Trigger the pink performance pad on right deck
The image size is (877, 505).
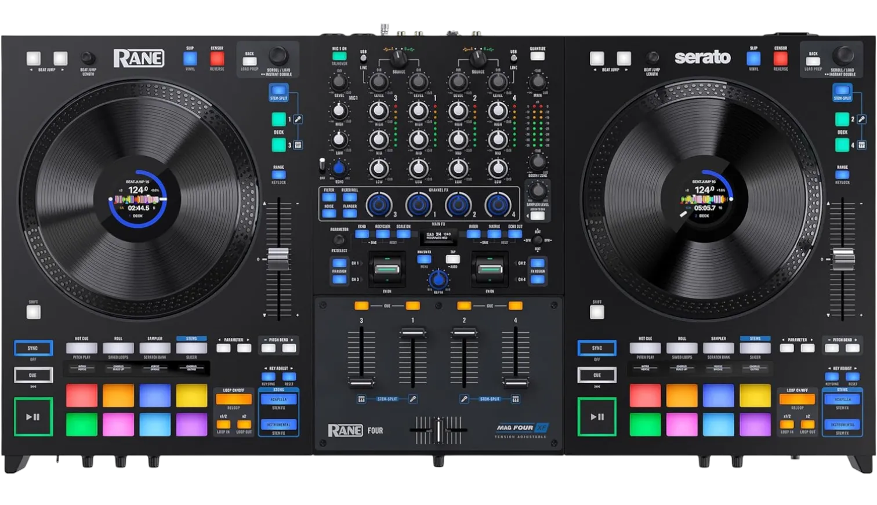pos(682,424)
